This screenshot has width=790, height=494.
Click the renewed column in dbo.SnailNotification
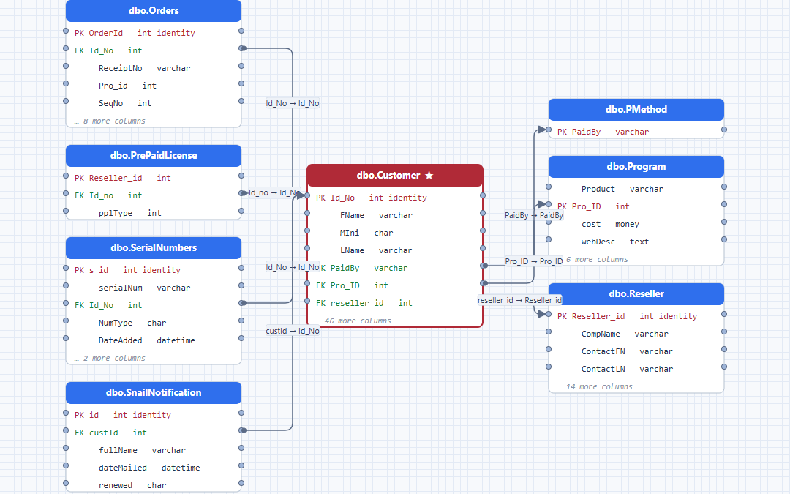click(154, 485)
